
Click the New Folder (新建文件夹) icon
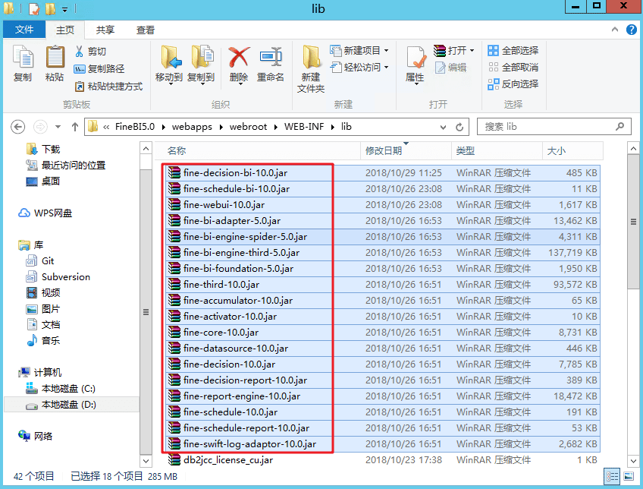click(x=311, y=57)
